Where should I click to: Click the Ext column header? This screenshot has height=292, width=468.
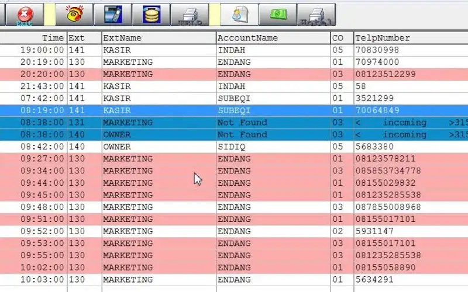point(84,38)
